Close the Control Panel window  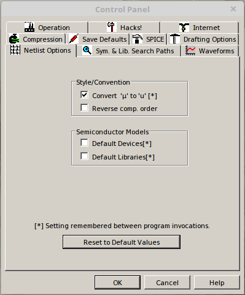[233, 9]
